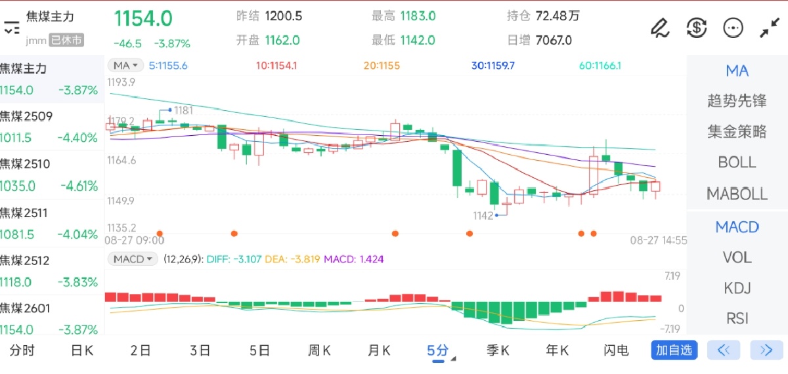Viewport: 788px width, 374px height.
Task: Add contract via 加自选 button
Action: (674, 350)
